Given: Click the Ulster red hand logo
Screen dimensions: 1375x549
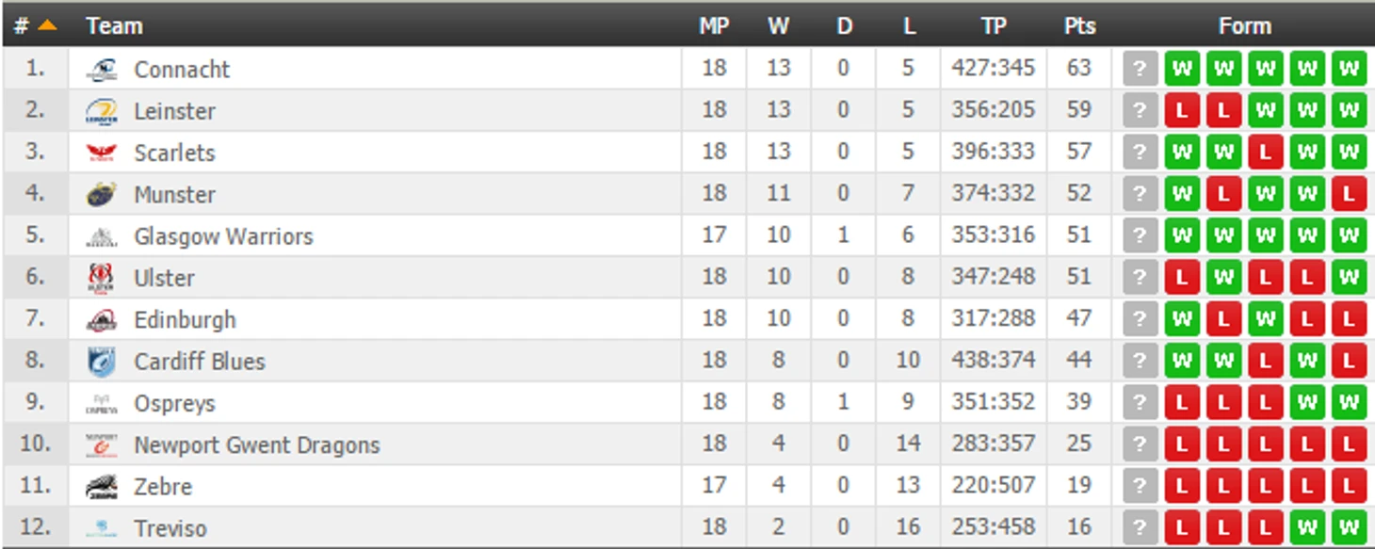Looking at the screenshot, I should (102, 278).
